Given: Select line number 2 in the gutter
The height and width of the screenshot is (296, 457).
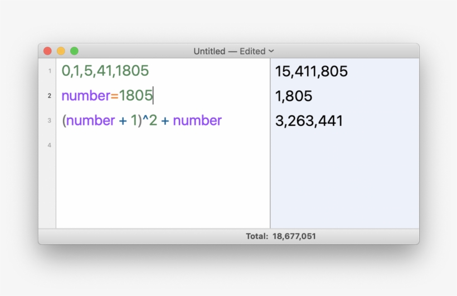Looking at the screenshot, I should pos(49,96).
